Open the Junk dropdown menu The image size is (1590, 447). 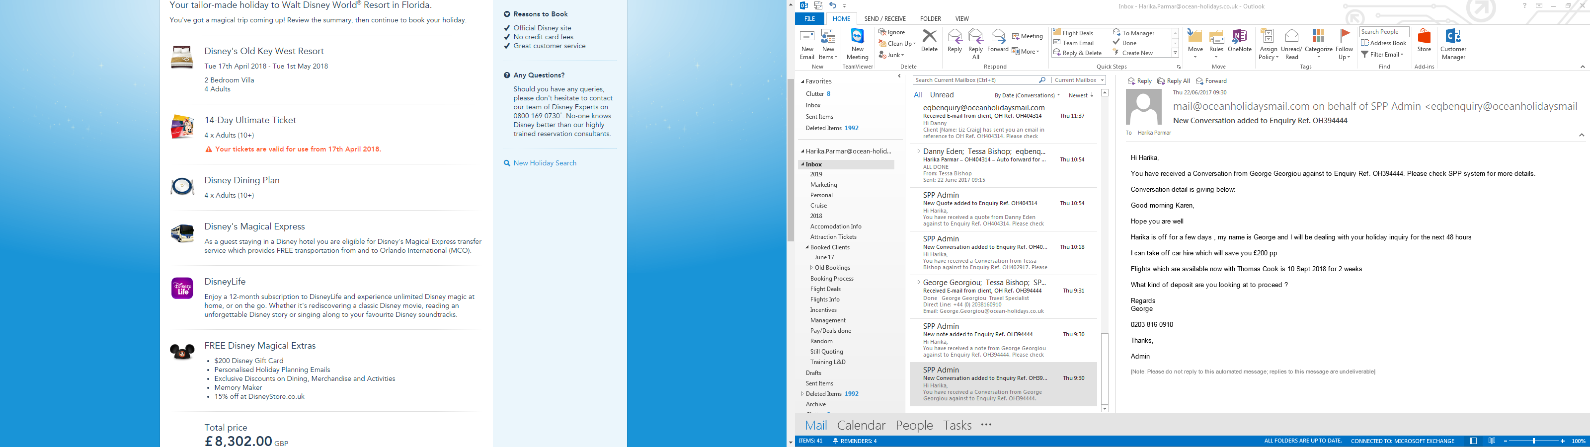pyautogui.click(x=891, y=55)
